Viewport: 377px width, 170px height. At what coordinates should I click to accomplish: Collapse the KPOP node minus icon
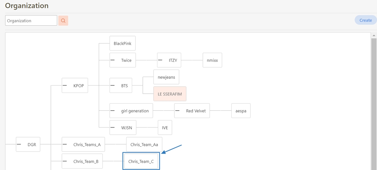(65, 85)
